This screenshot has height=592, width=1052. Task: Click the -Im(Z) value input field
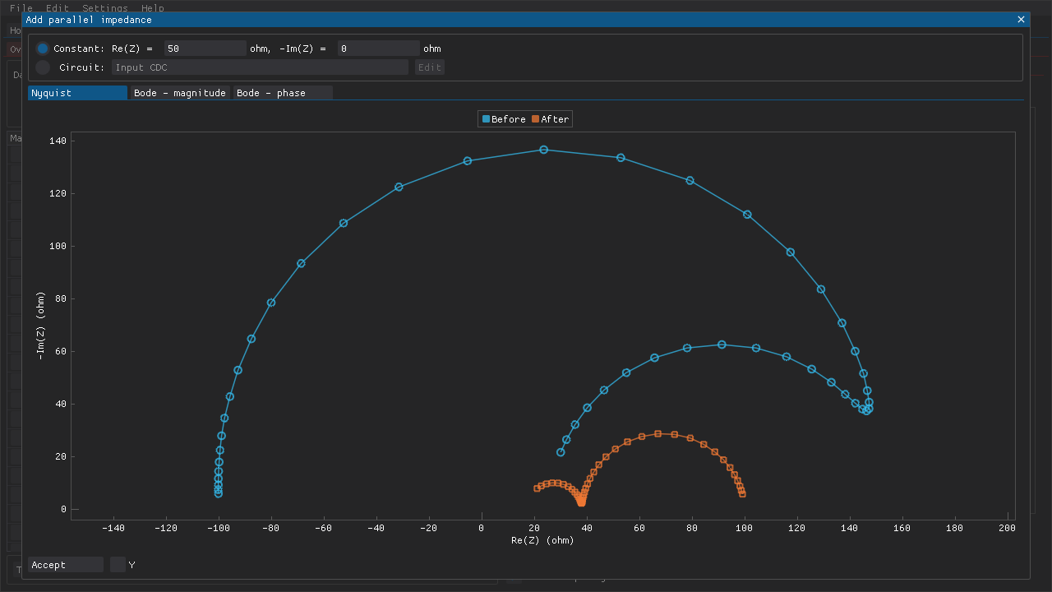[x=379, y=49]
